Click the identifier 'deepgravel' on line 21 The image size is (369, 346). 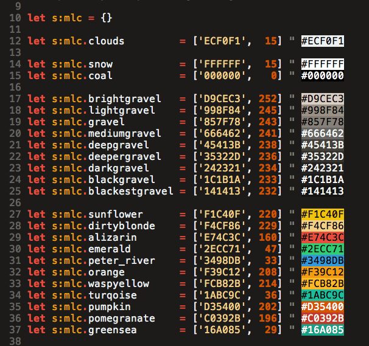tap(119, 145)
